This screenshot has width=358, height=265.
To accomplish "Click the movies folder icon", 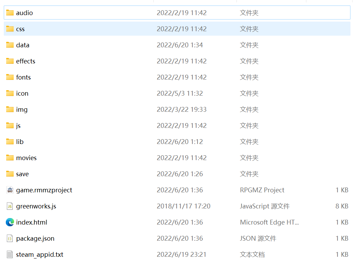I will (x=10, y=158).
